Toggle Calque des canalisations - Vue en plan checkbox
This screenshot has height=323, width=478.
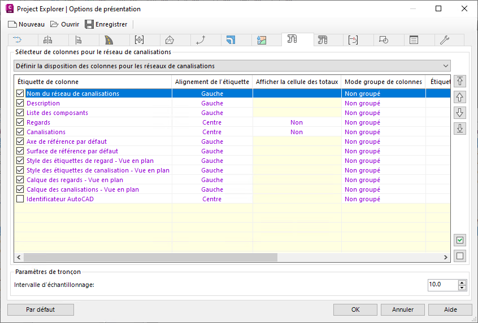[x=20, y=189]
